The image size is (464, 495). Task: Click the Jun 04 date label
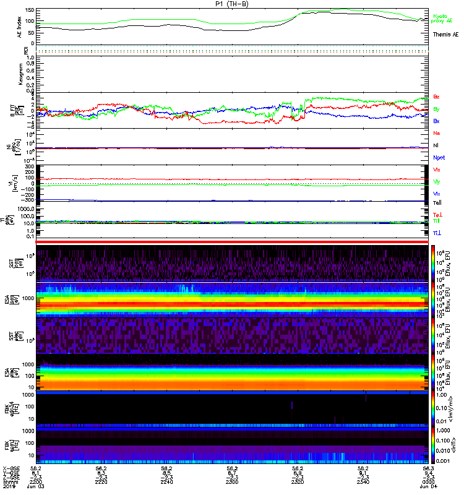428,486
